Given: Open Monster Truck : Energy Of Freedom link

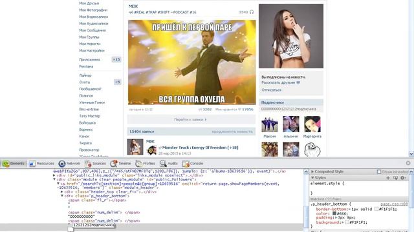Looking at the screenshot, I should [x=200, y=148].
